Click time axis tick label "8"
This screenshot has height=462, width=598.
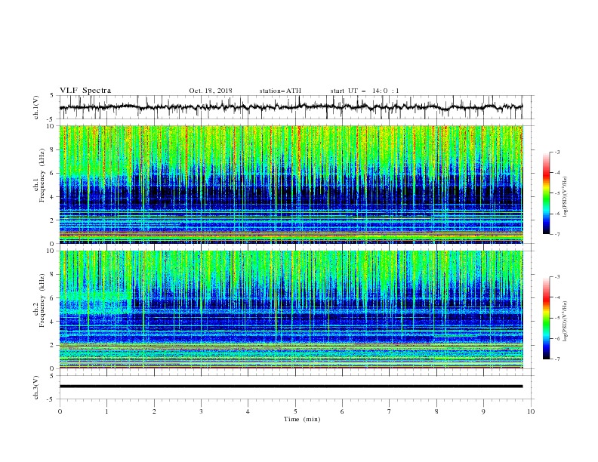point(436,411)
